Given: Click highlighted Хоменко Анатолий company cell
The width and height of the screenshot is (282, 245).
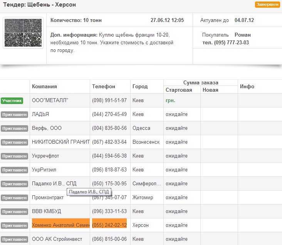Looking at the screenshot, I should click(60, 225).
